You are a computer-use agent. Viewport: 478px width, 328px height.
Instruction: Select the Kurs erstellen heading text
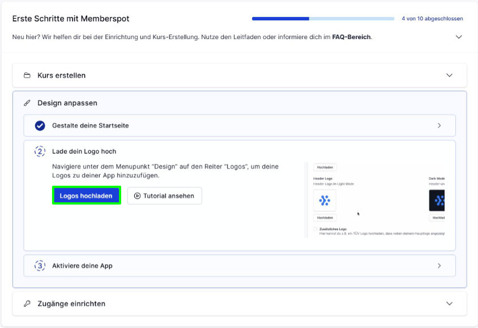click(x=62, y=75)
